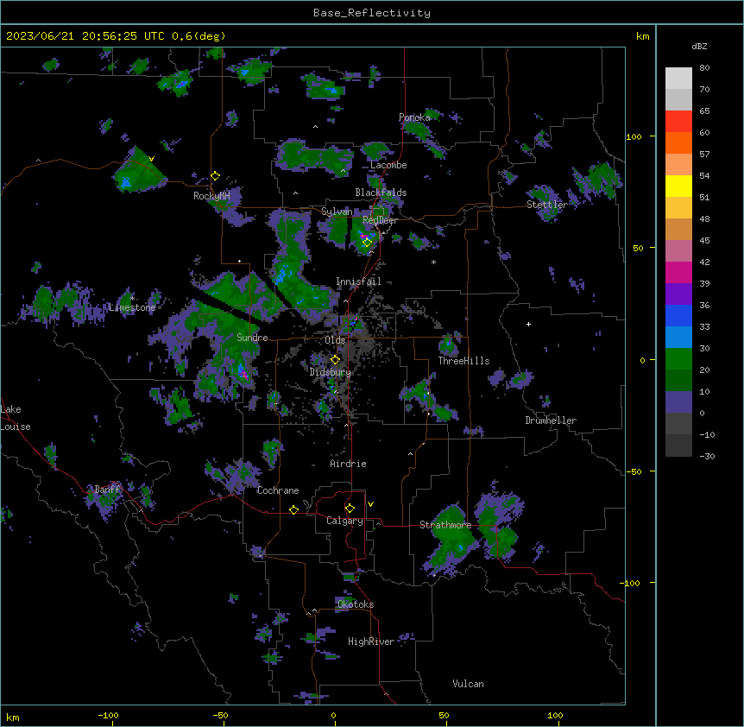
Task: Pick the white swatch below 80 dBZ
Action: click(x=678, y=79)
